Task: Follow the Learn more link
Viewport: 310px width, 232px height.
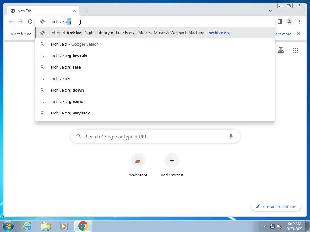Action: pyautogui.click(x=283, y=34)
